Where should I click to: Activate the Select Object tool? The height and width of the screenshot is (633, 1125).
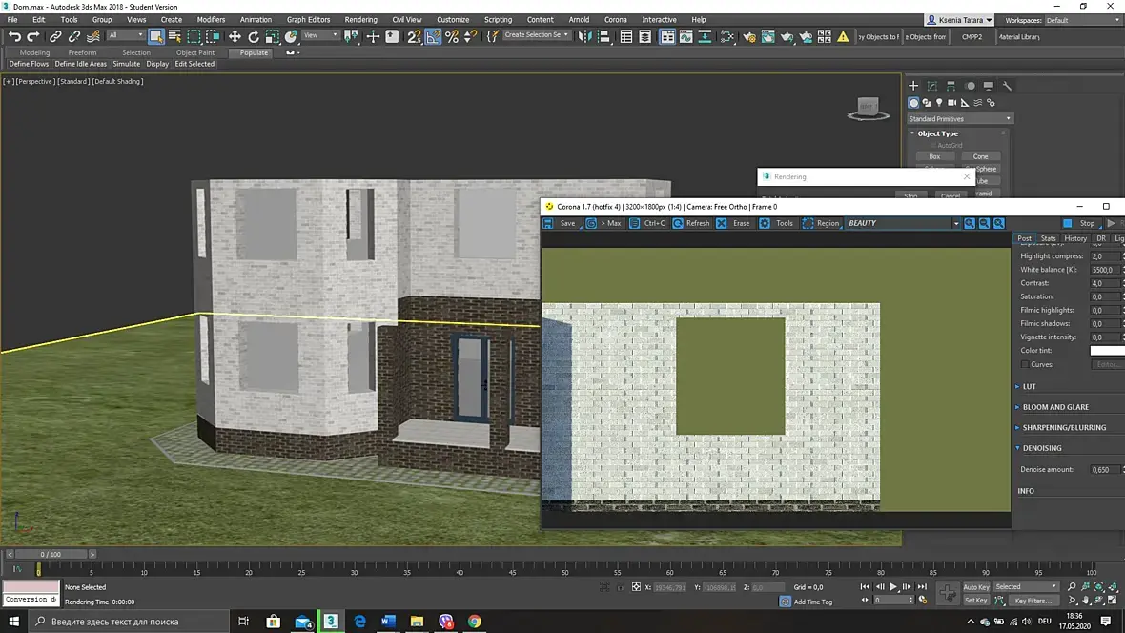click(x=155, y=36)
